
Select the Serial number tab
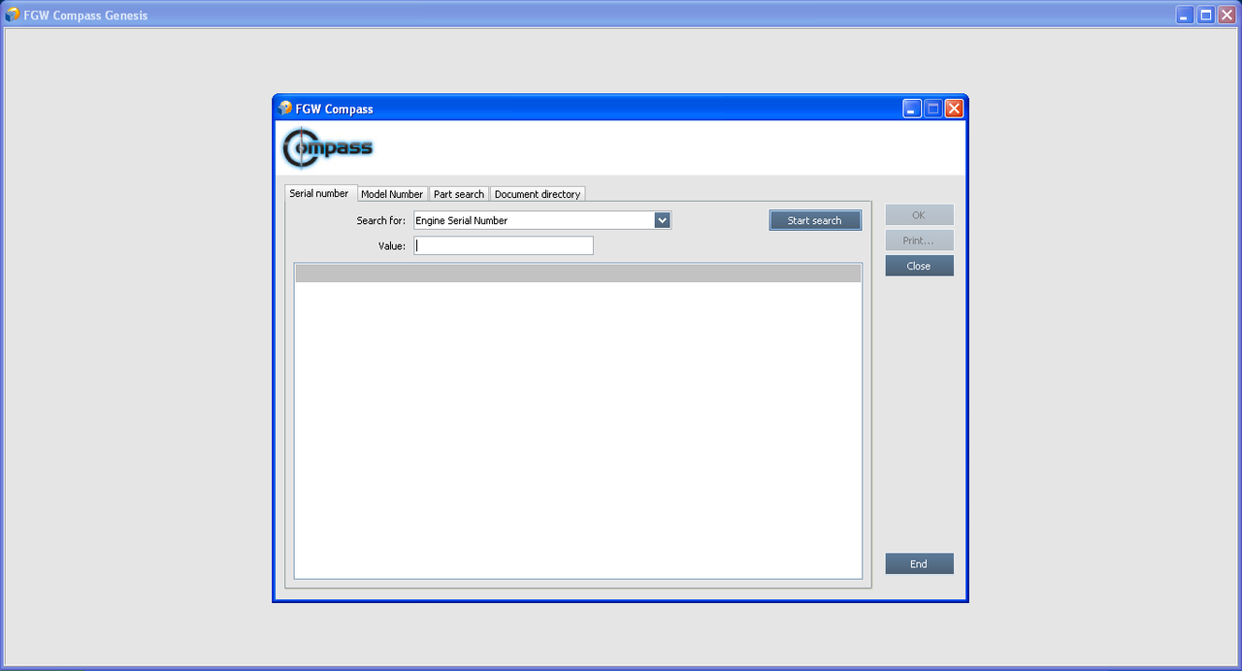click(x=319, y=193)
